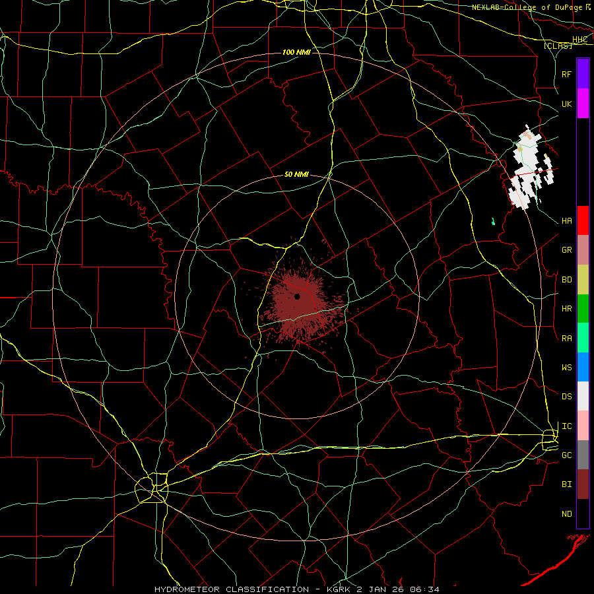
Task: Click the DS white legend swatch
Action: pyautogui.click(x=583, y=396)
